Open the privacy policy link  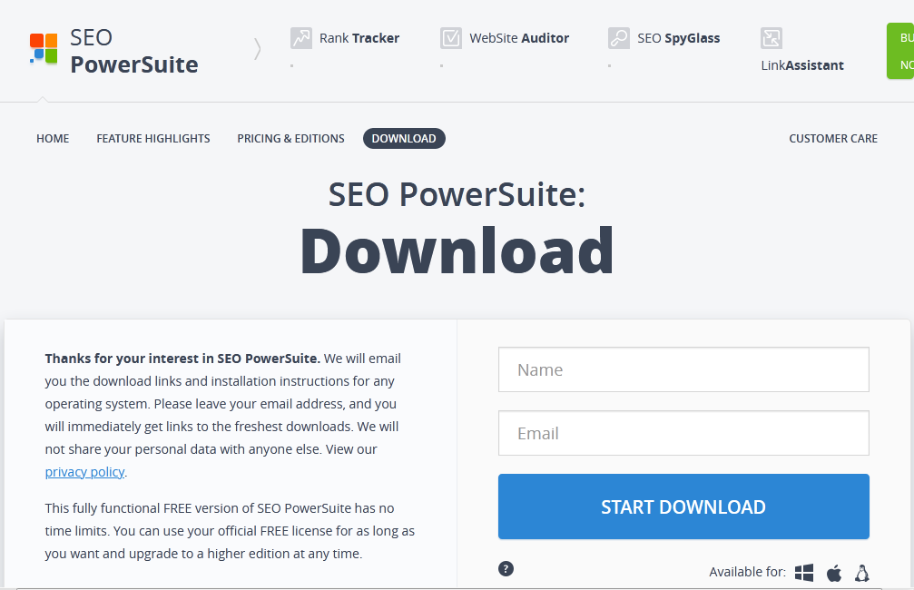[84, 472]
